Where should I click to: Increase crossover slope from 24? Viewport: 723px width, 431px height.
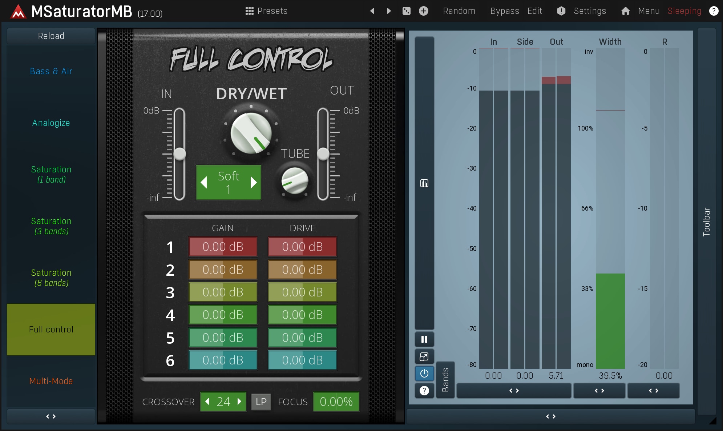coord(239,402)
